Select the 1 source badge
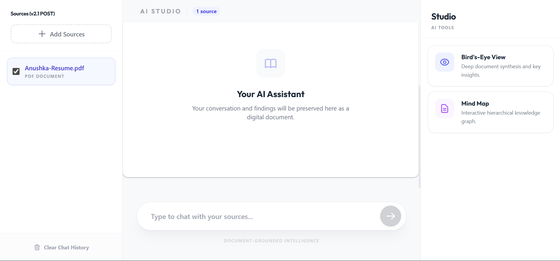Screen dimensions: 560x261 (206, 11)
